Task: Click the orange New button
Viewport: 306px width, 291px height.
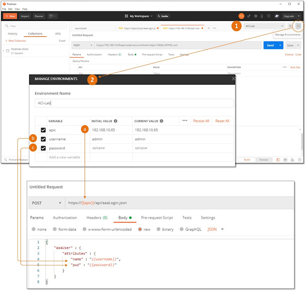Action: tap(10, 16)
